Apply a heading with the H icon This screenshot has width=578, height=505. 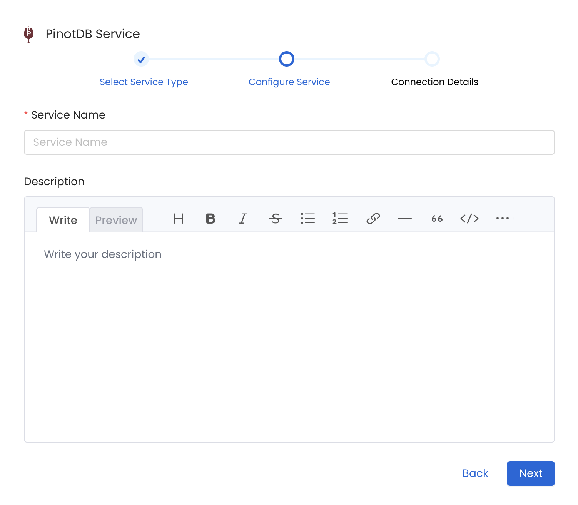[x=178, y=219]
